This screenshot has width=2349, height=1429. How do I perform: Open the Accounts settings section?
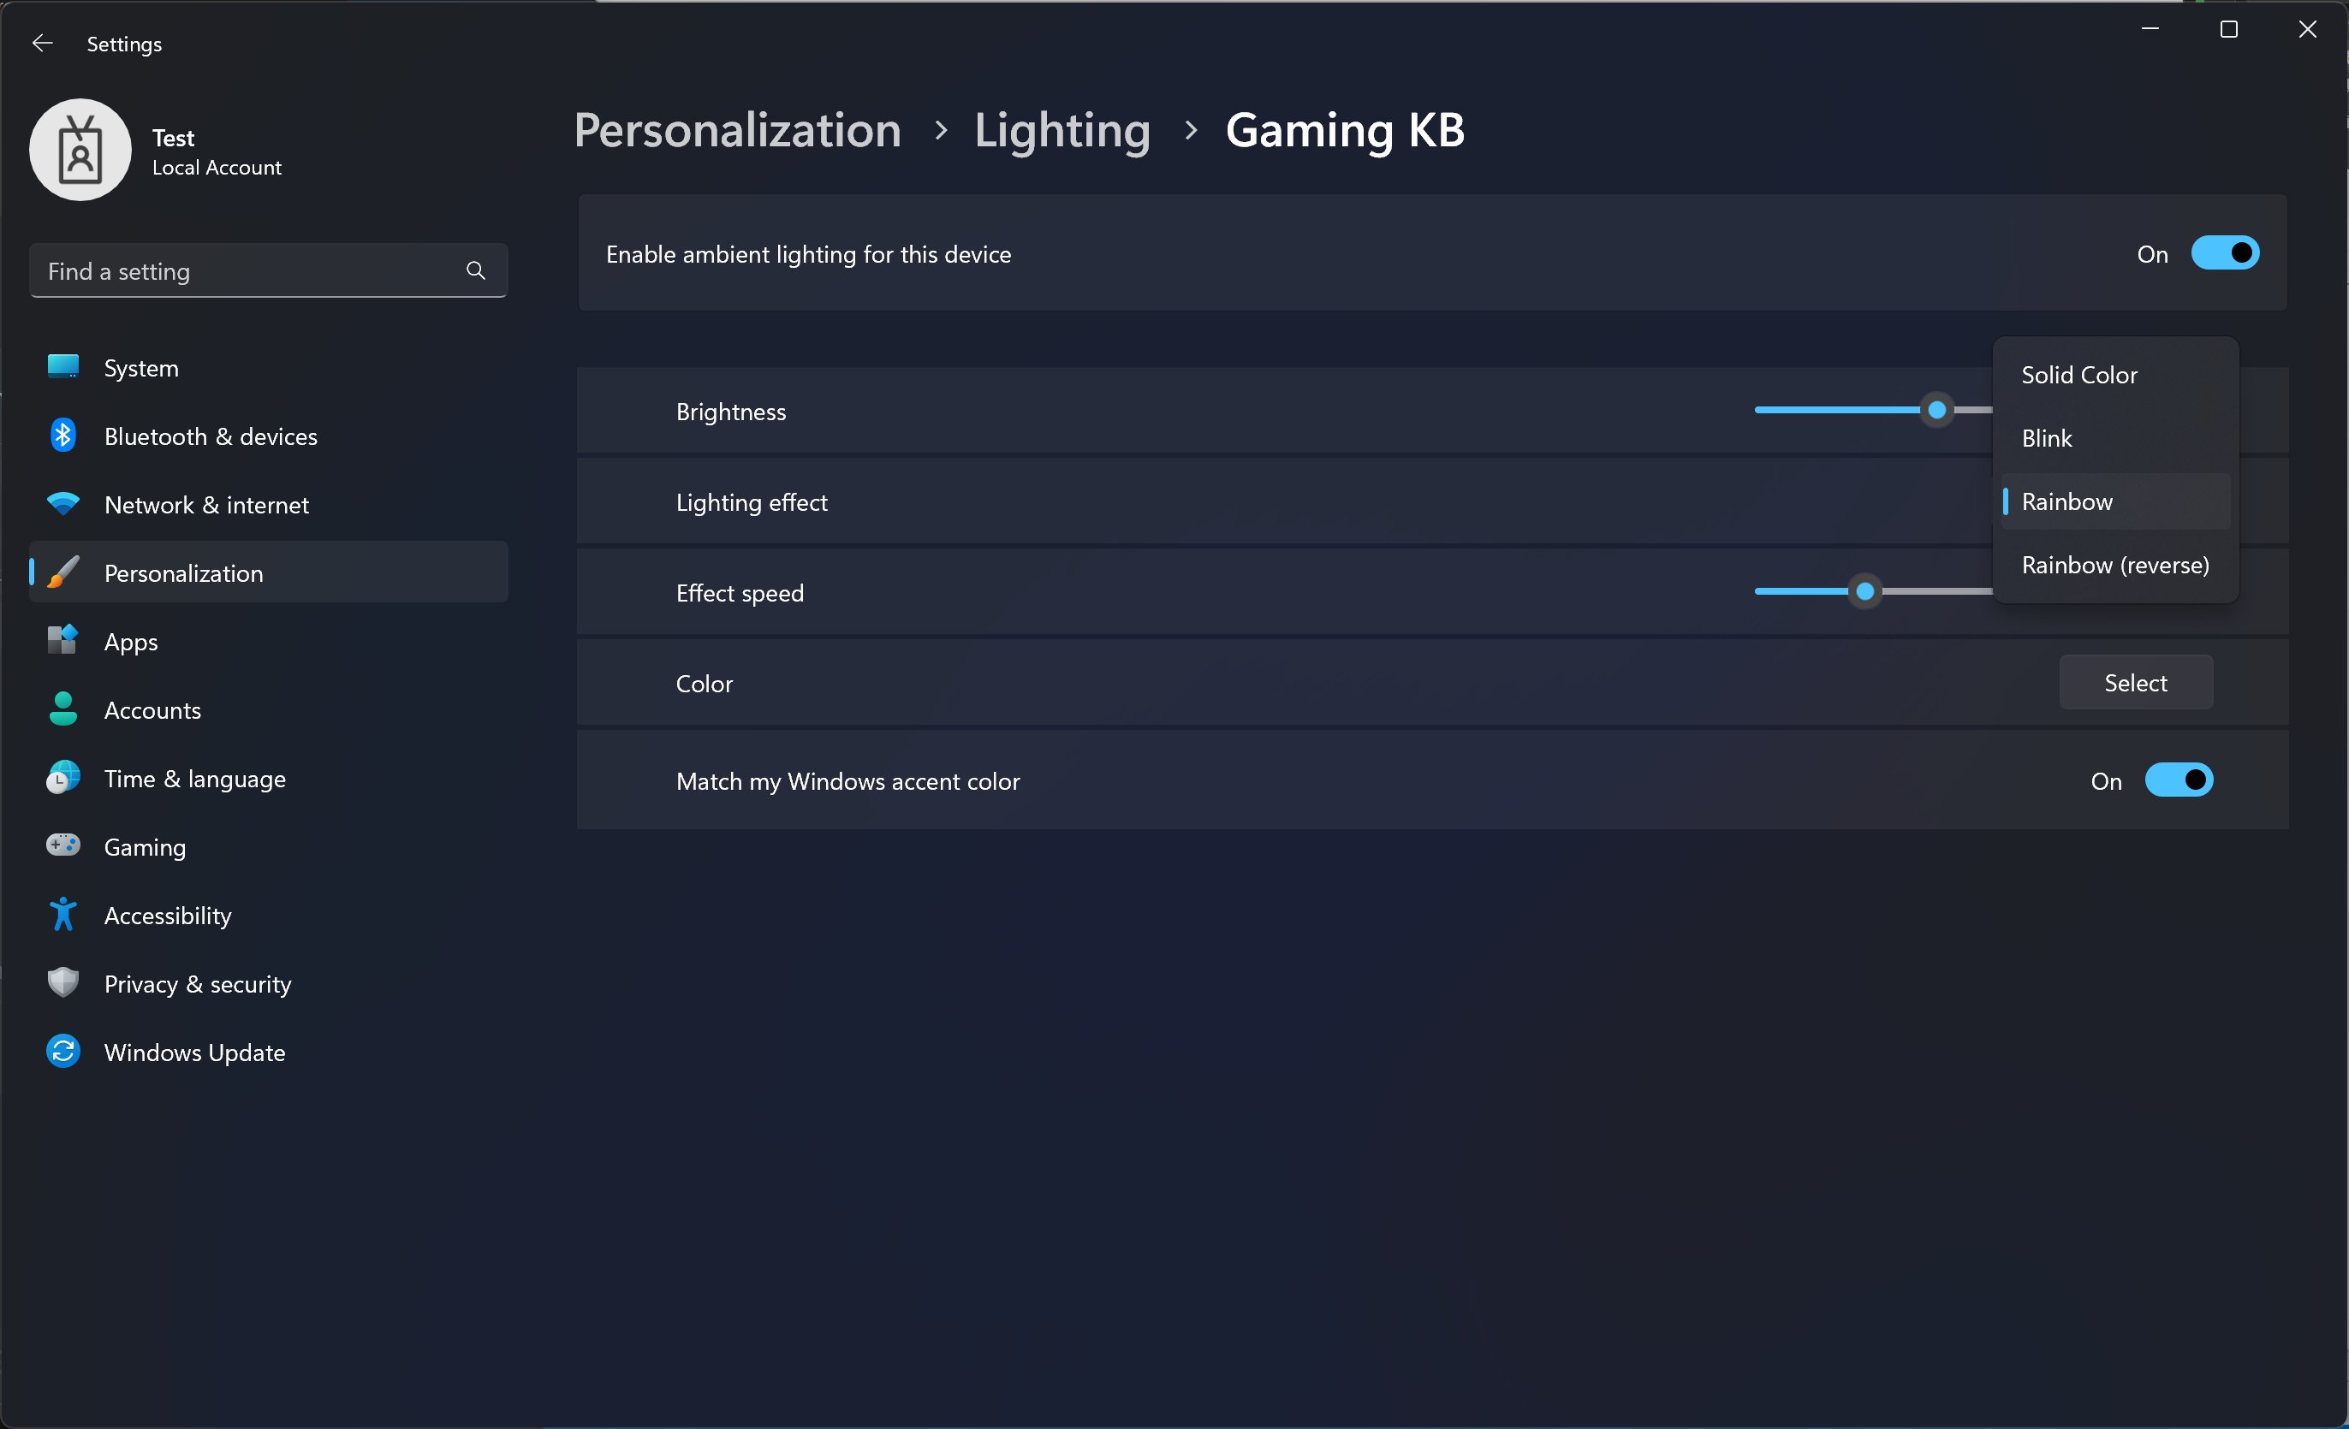[151, 709]
